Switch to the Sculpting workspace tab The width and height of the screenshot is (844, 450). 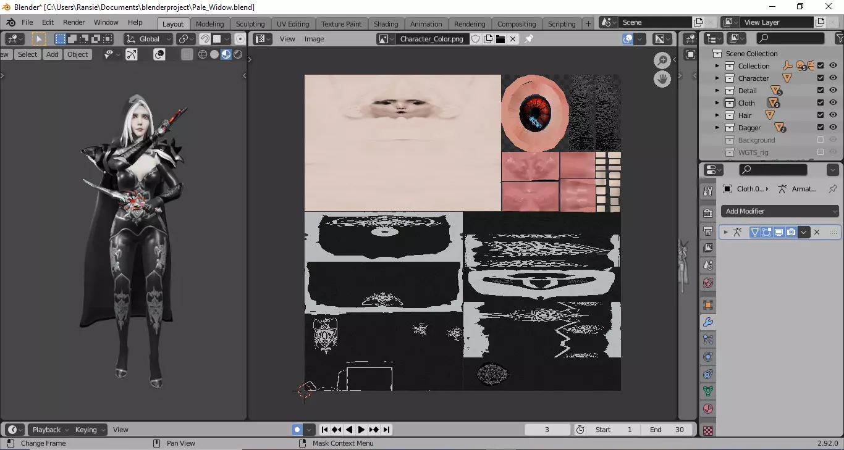250,24
